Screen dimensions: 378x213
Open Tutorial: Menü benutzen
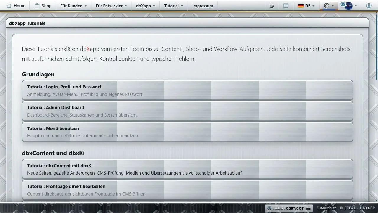tap(188, 132)
